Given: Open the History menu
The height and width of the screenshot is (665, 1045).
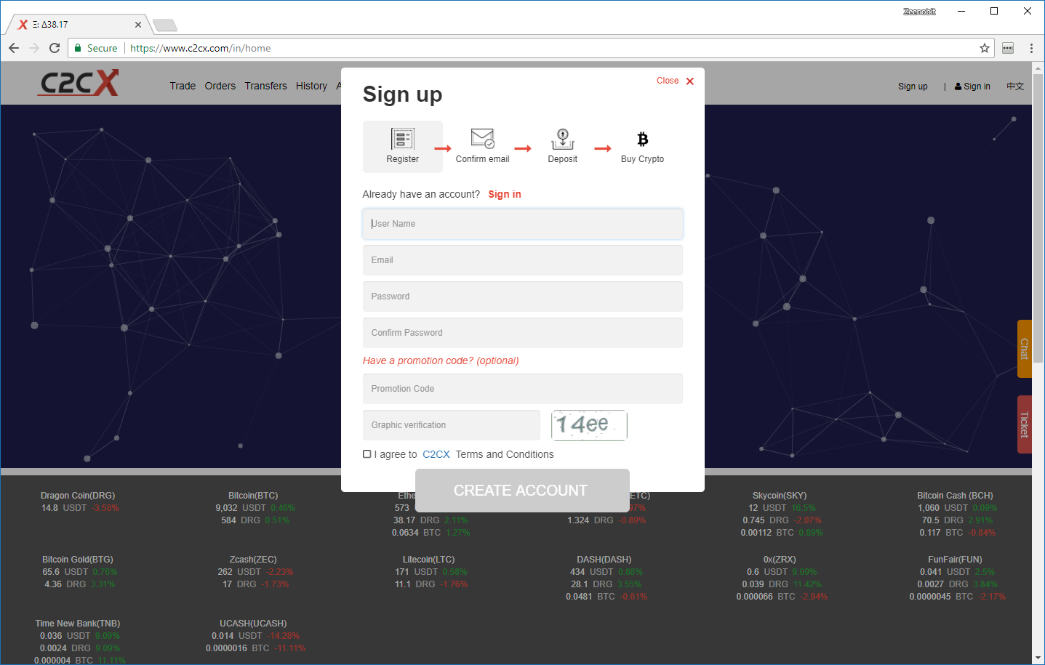Looking at the screenshot, I should pos(311,86).
